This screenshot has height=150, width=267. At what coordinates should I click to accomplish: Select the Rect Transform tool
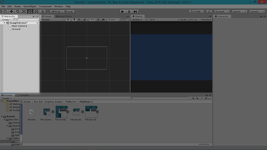30,11
